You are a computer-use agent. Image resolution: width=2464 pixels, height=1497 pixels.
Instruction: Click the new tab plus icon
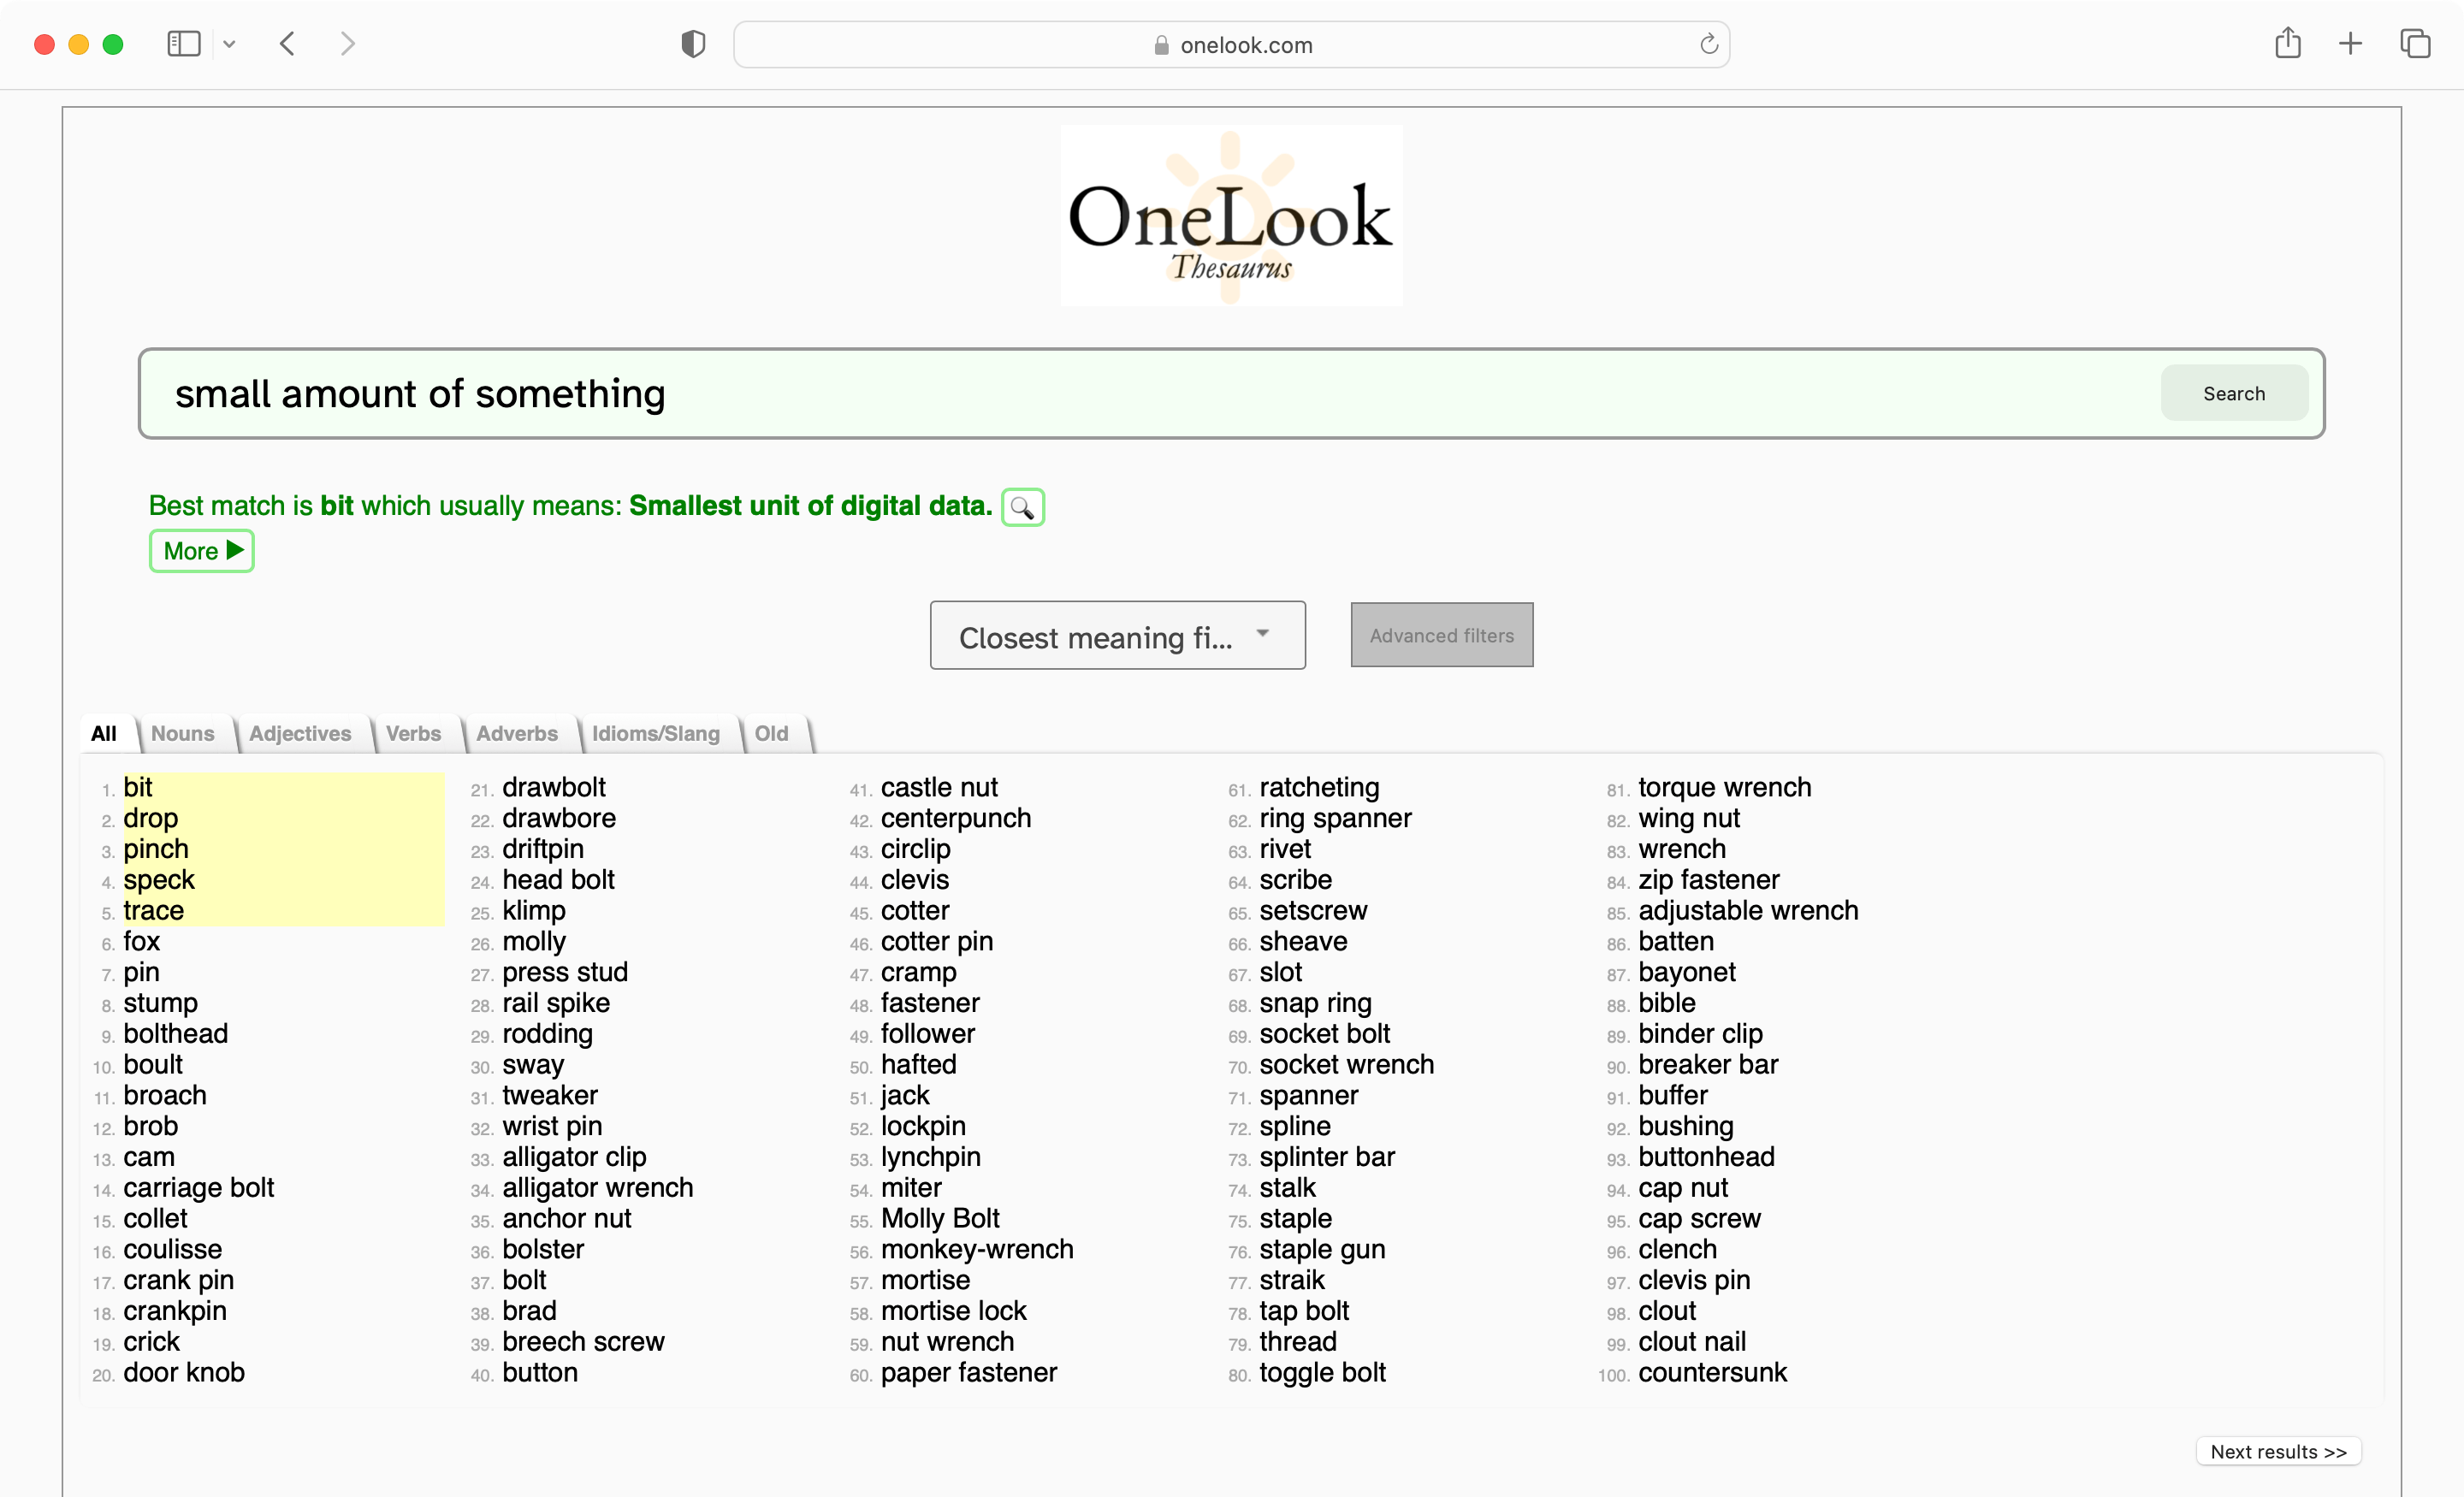2353,44
